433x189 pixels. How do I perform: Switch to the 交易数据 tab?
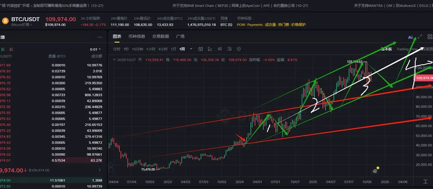(161, 36)
